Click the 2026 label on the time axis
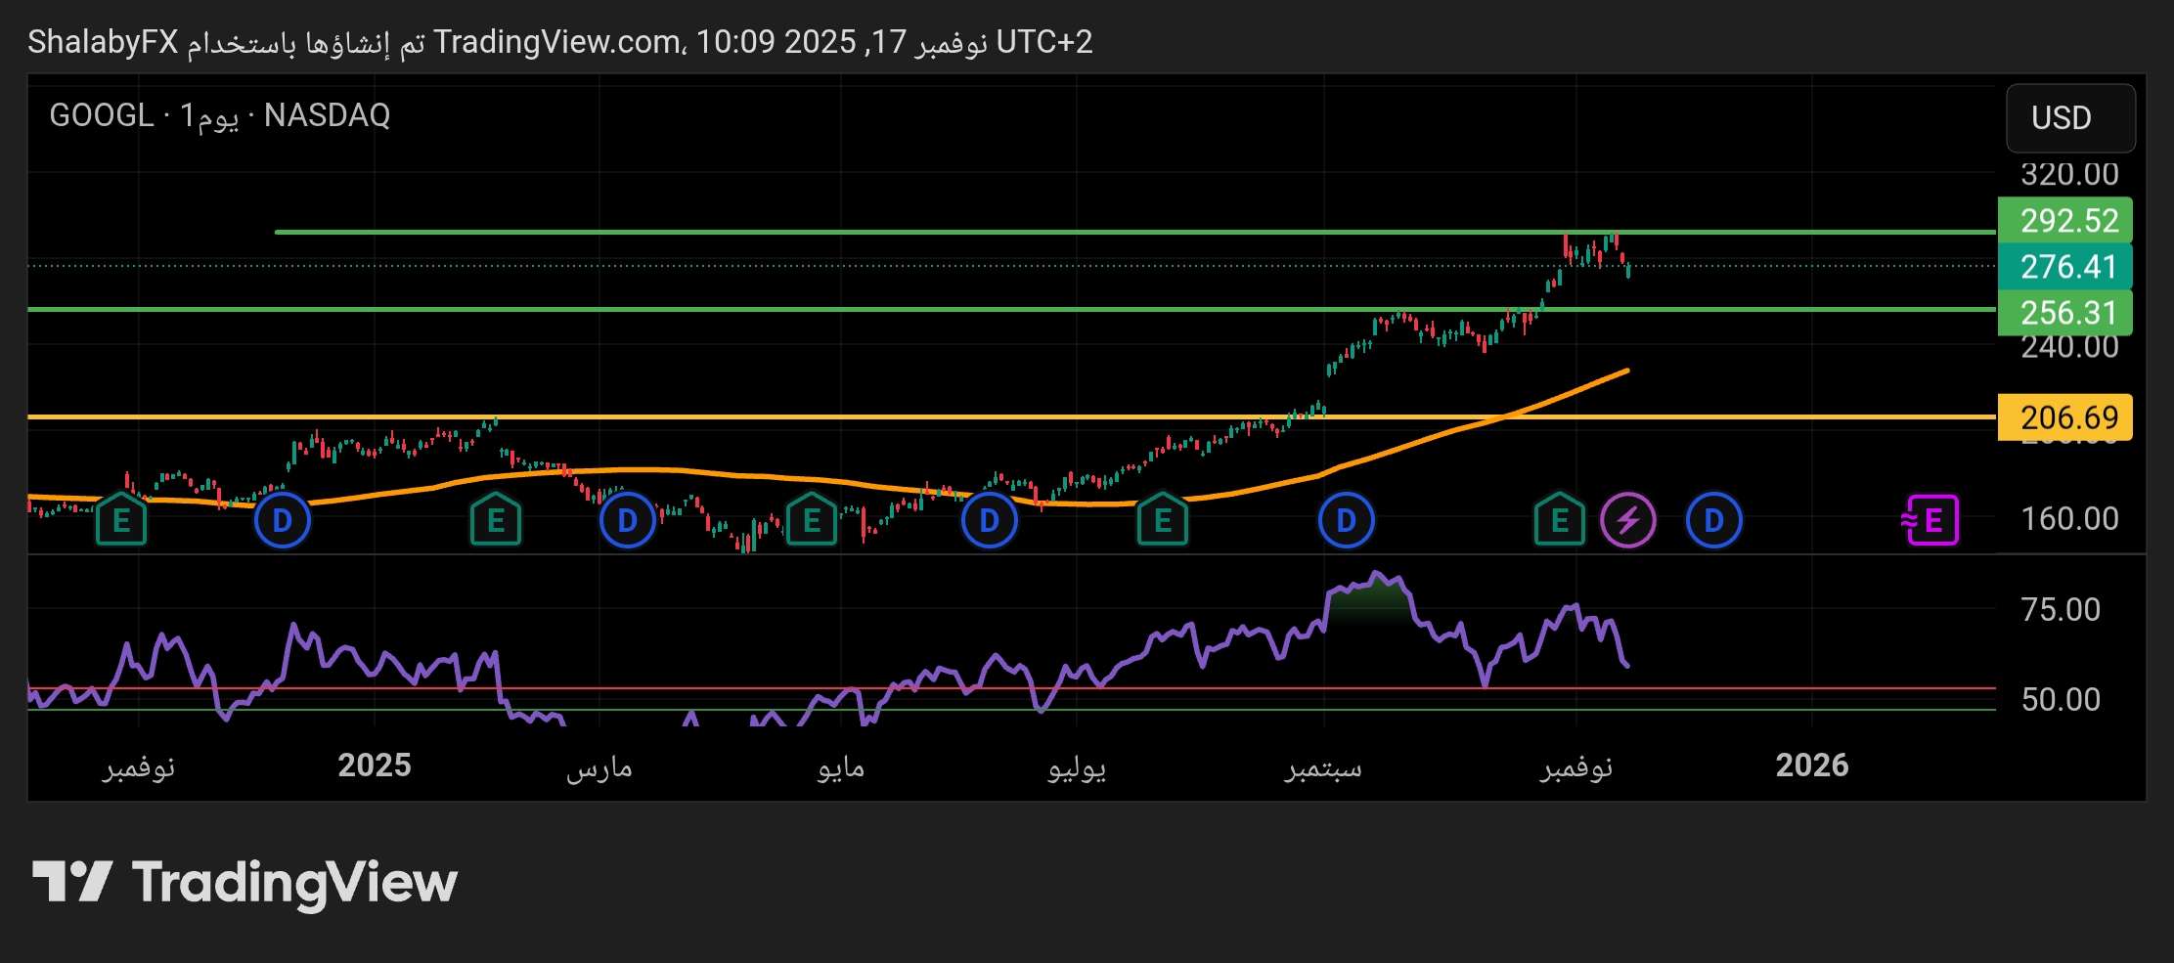2174x963 pixels. pyautogui.click(x=1812, y=766)
